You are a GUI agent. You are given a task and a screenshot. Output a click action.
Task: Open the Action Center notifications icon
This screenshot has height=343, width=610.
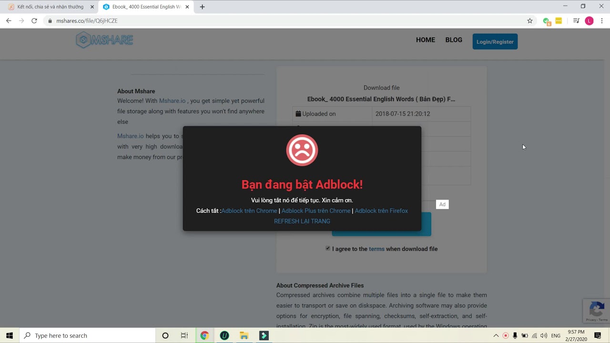[x=598, y=335]
